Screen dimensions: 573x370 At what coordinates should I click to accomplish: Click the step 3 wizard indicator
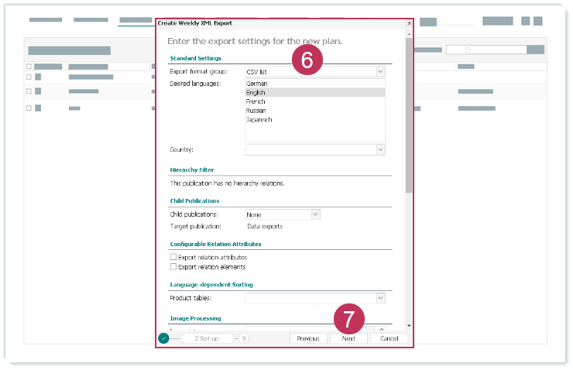243,338
